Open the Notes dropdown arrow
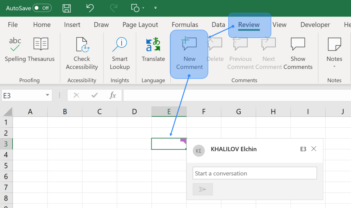The height and width of the screenshot is (208, 351). 334,66
